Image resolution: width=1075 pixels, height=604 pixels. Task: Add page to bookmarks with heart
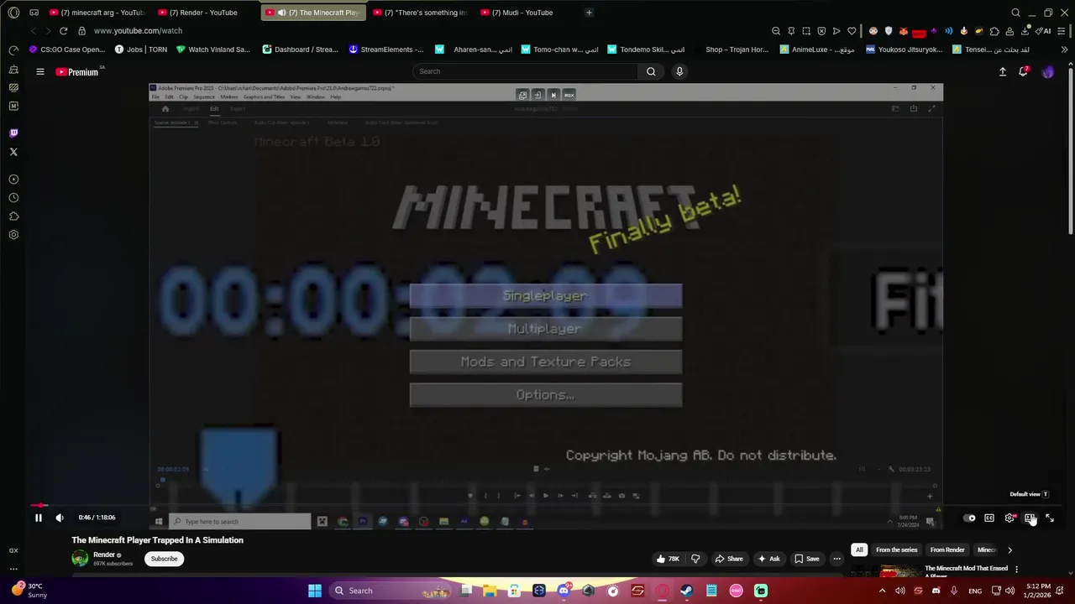pyautogui.click(x=852, y=31)
